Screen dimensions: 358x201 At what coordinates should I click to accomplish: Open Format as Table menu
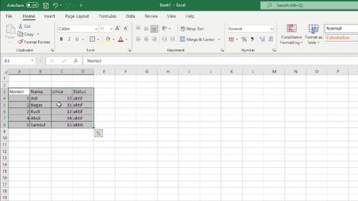(313, 34)
